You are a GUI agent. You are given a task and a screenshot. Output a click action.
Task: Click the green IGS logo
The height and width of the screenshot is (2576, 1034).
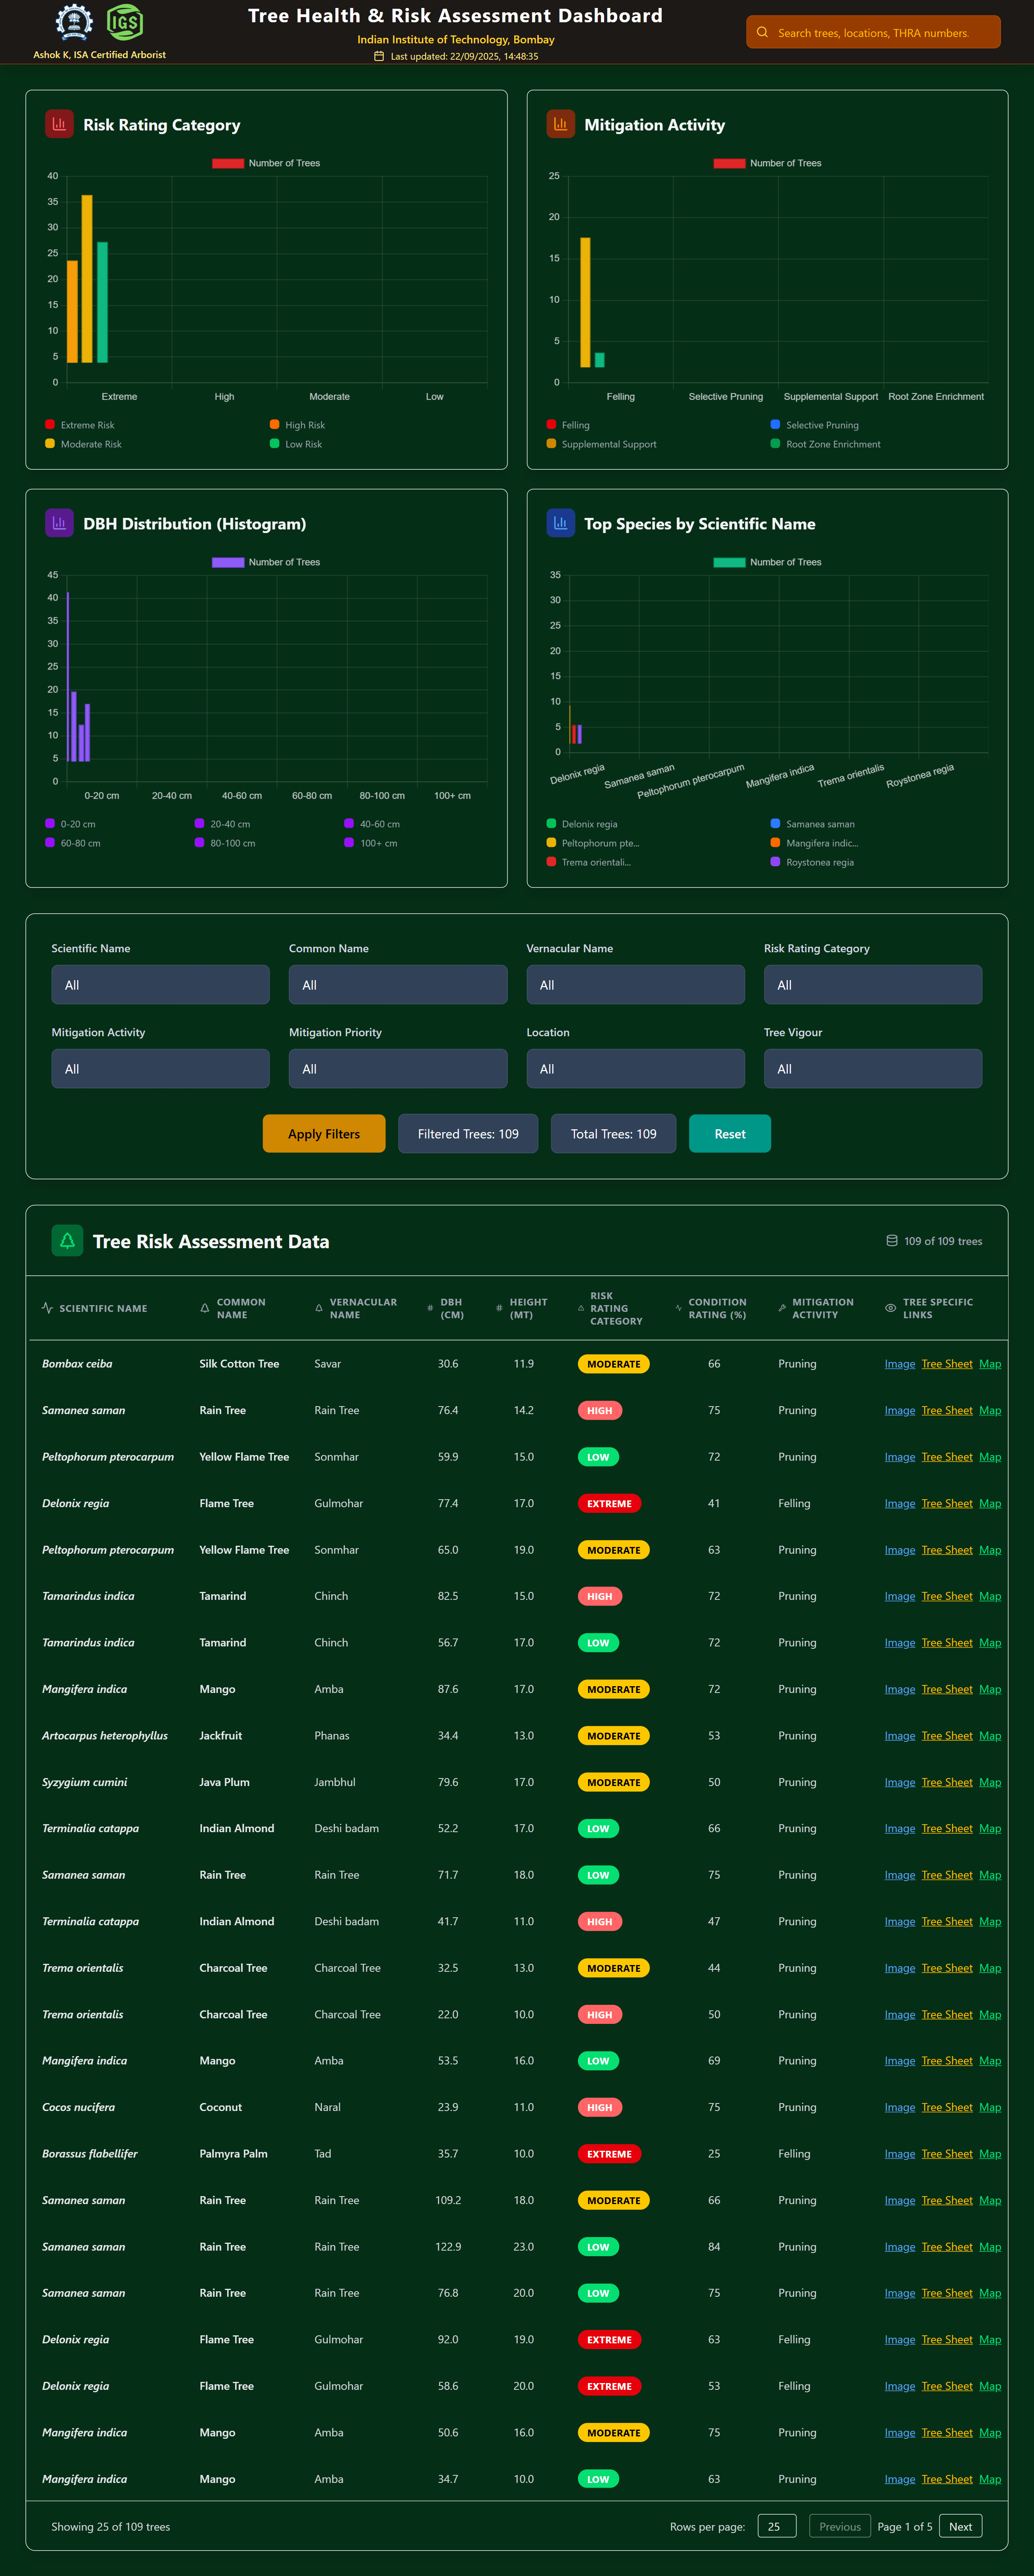pos(125,22)
